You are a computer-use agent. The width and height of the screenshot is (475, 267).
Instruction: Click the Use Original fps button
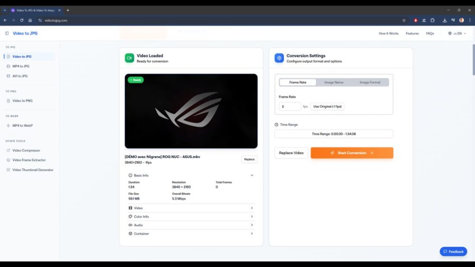point(327,106)
